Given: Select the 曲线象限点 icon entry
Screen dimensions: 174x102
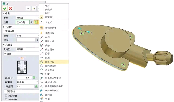Looking at the screenshot, I should (54, 66).
